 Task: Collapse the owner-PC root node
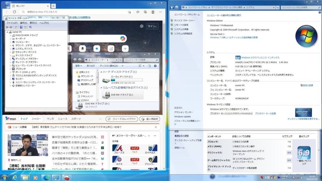(x=7, y=32)
